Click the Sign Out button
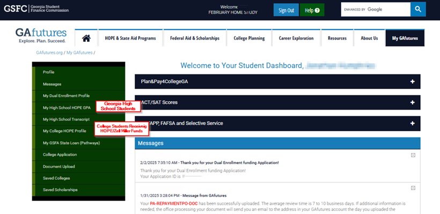Screen dimensions: 440x214 pos(286,10)
